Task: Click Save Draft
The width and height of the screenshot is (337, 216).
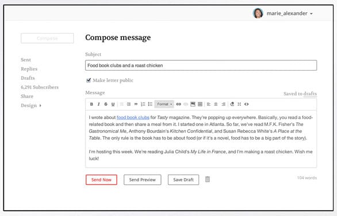Action: [183, 180]
